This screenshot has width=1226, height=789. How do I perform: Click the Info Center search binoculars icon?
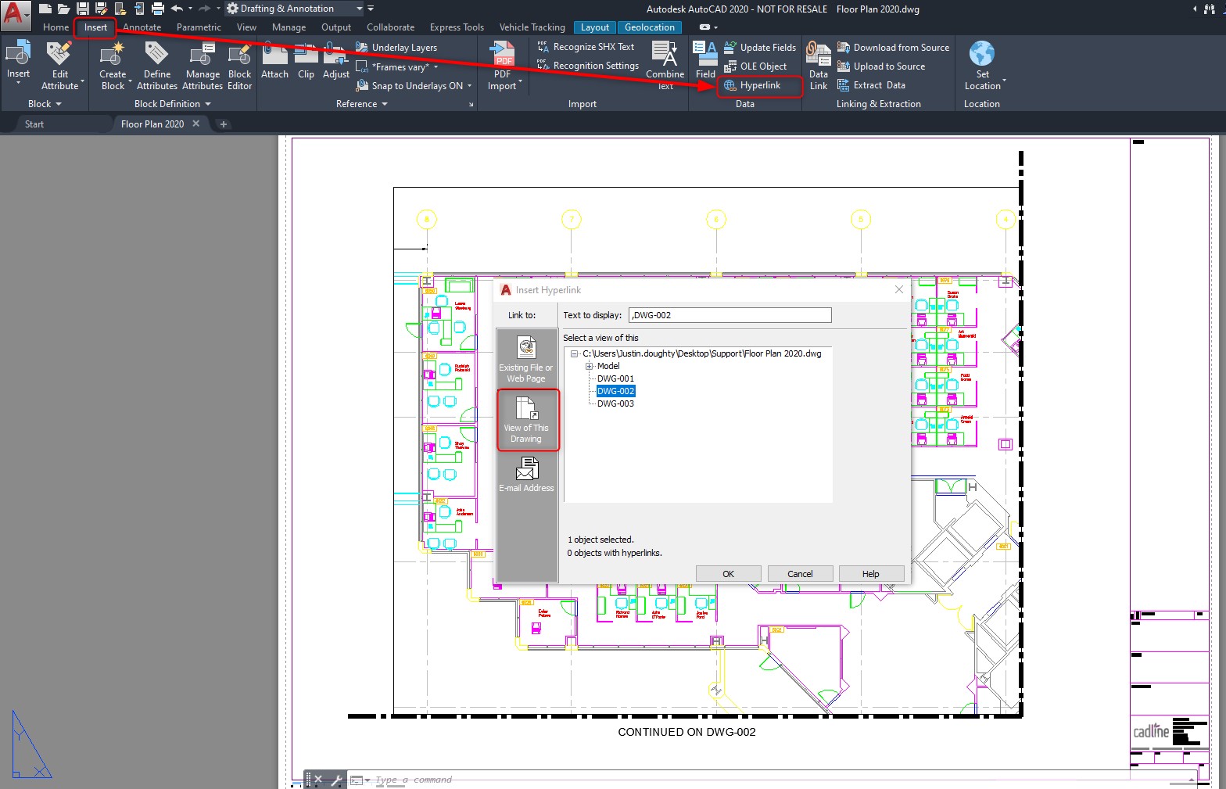click(x=1210, y=9)
